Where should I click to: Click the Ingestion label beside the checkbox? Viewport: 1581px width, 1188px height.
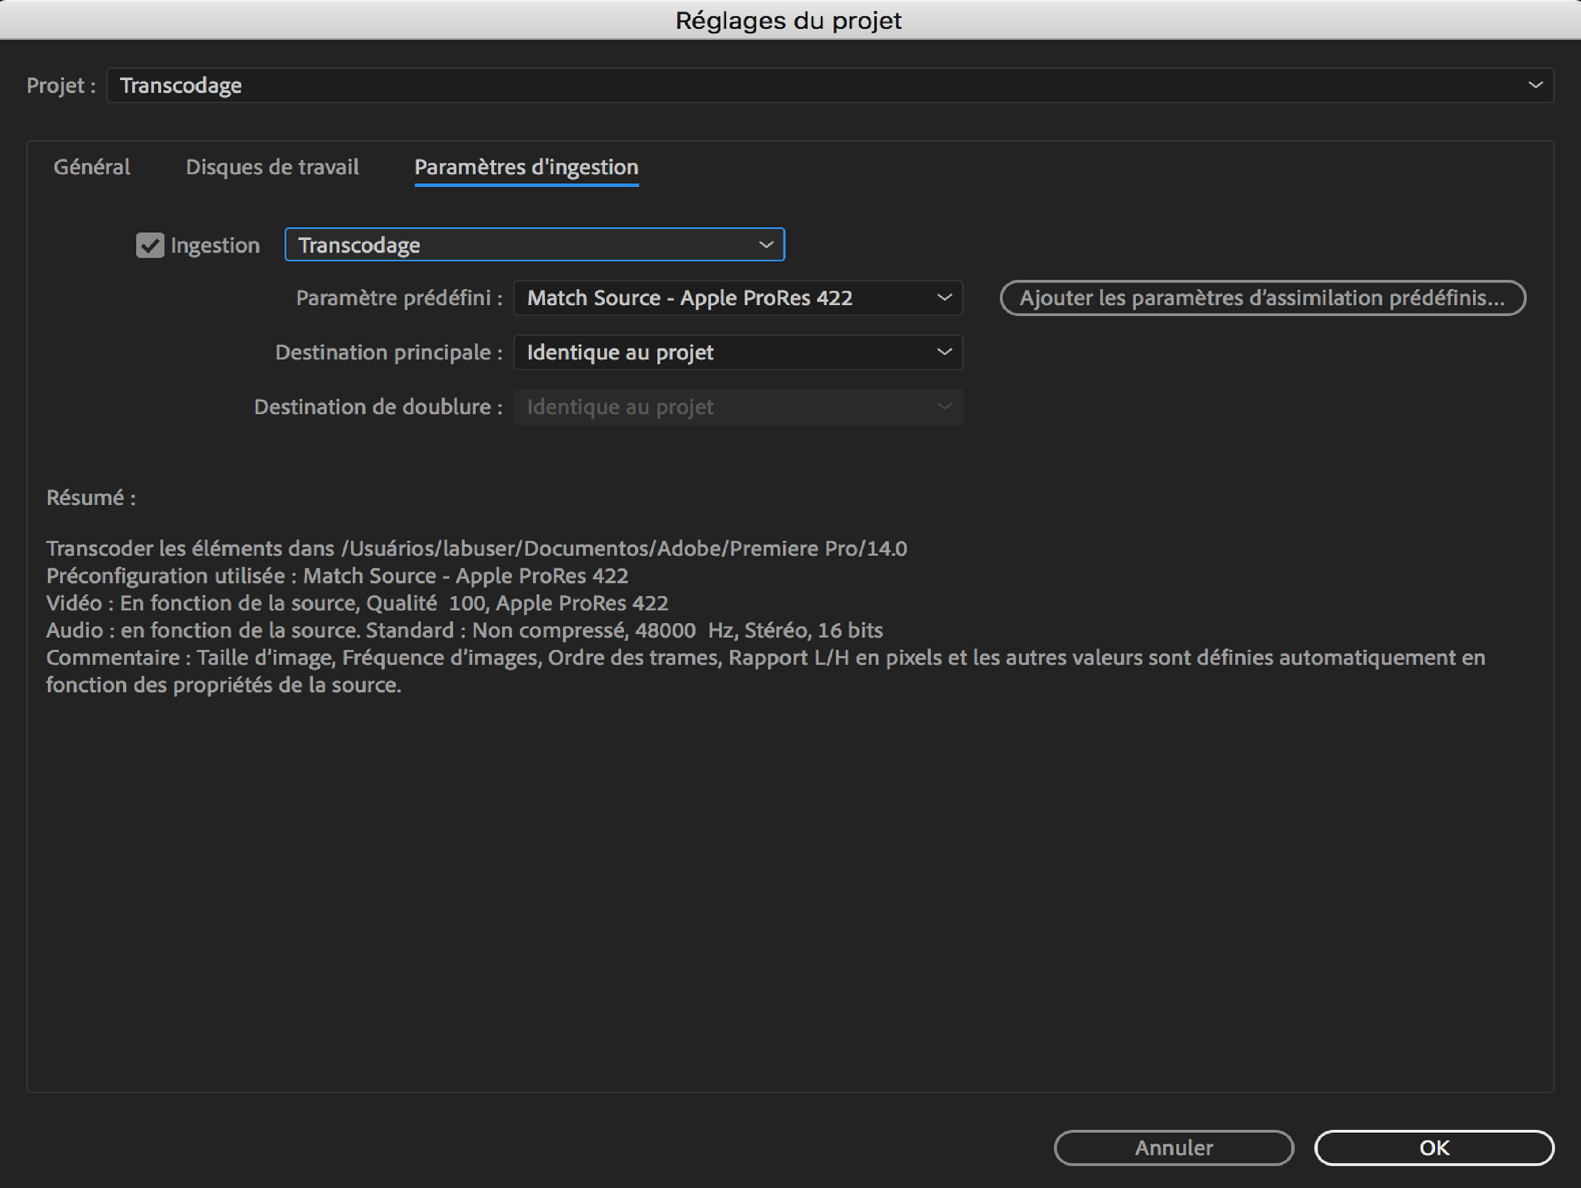[x=215, y=245]
